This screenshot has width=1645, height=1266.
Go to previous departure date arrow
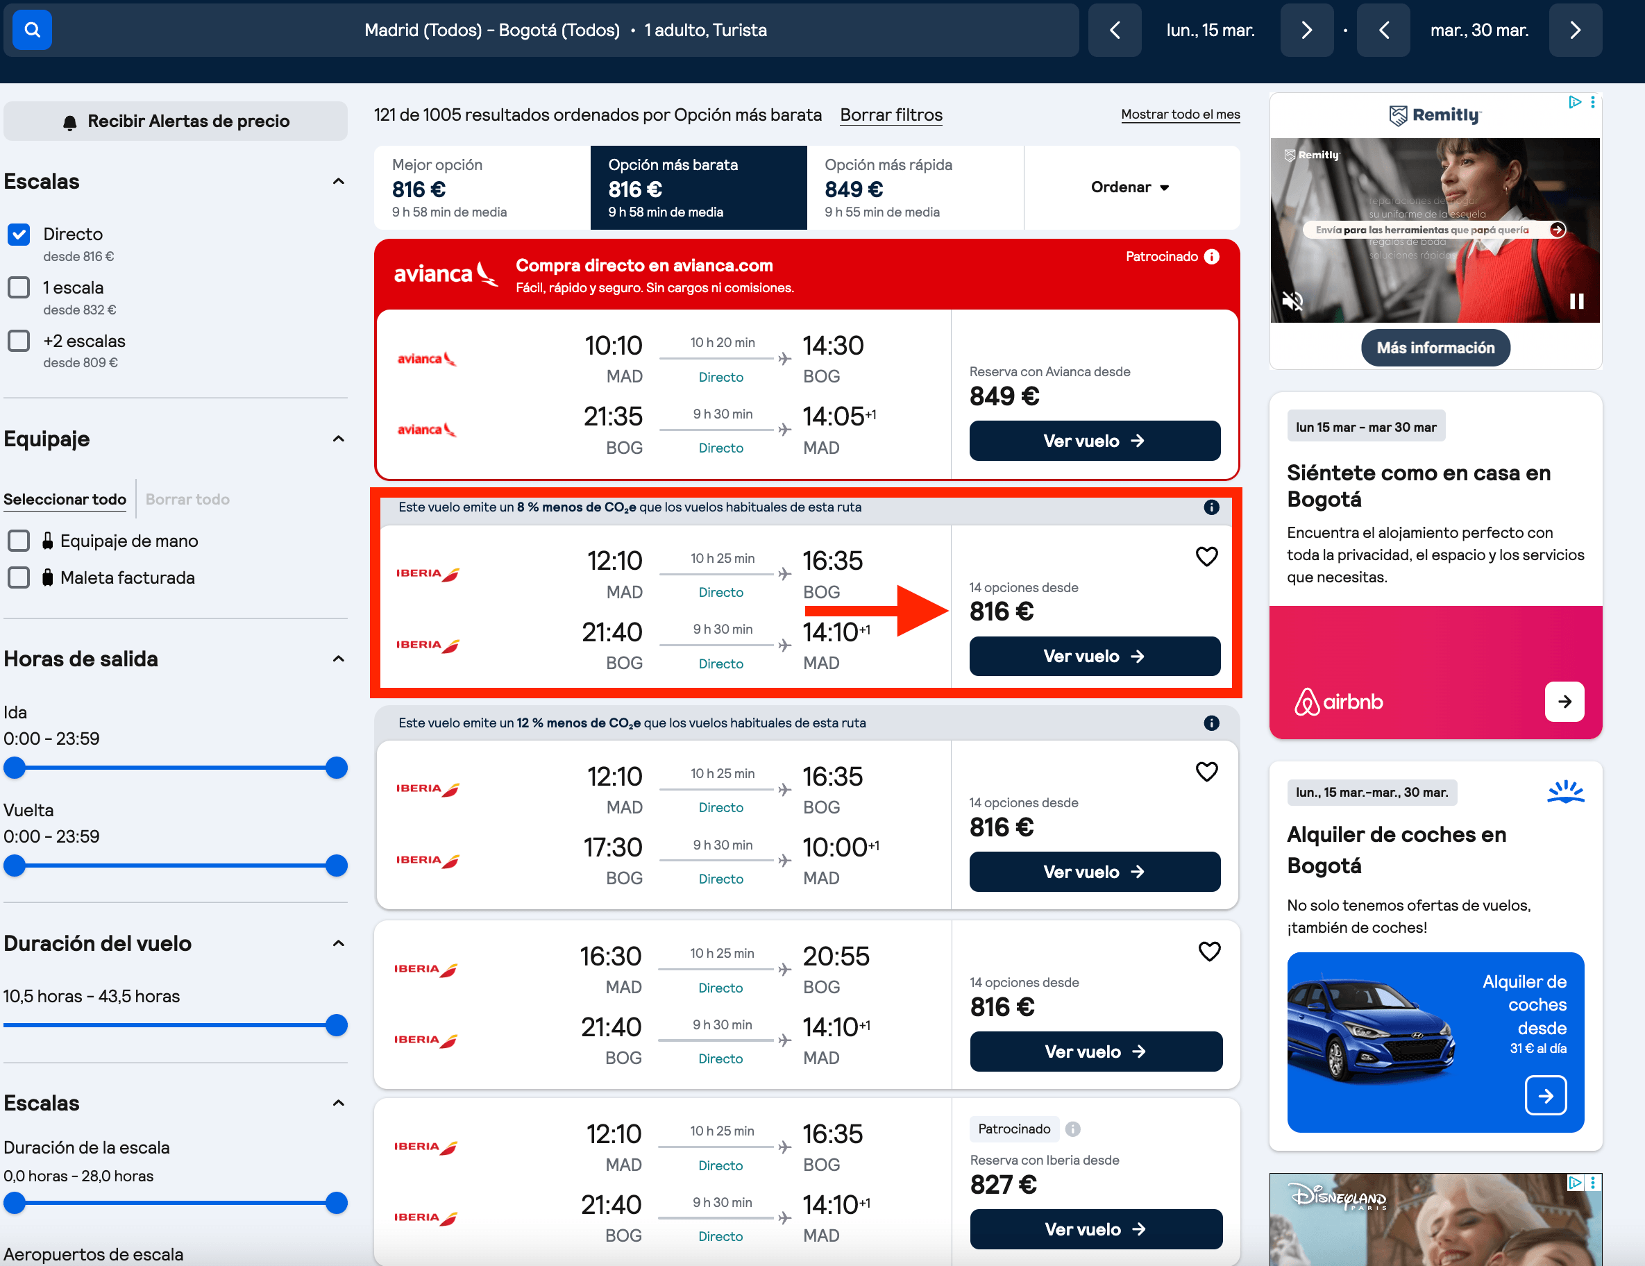point(1115,30)
